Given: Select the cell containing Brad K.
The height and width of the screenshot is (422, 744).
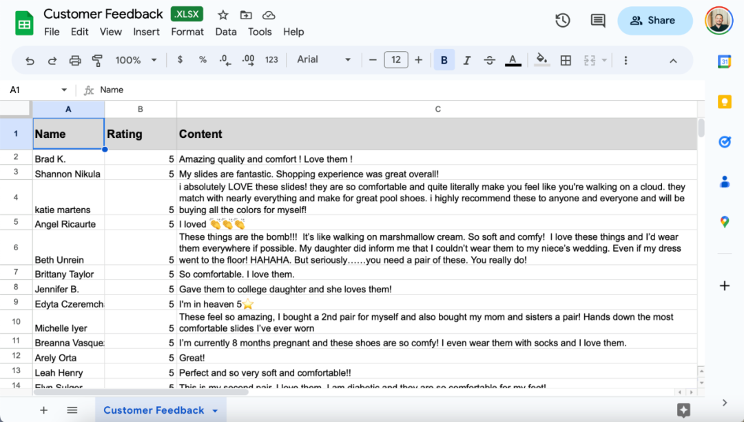Looking at the screenshot, I should (68, 159).
